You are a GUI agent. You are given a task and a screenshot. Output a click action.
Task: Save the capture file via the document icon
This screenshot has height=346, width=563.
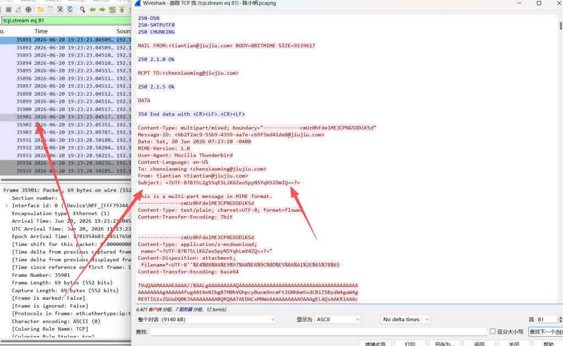pyautogui.click(x=51, y=10)
